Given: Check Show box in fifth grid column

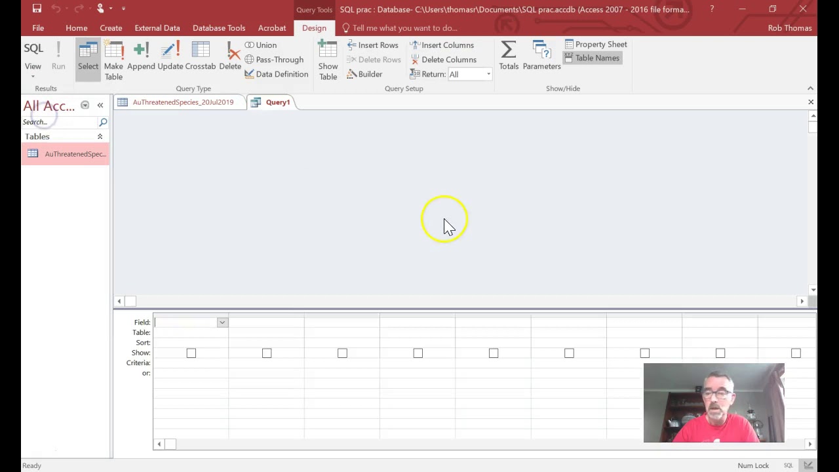Looking at the screenshot, I should (x=494, y=353).
